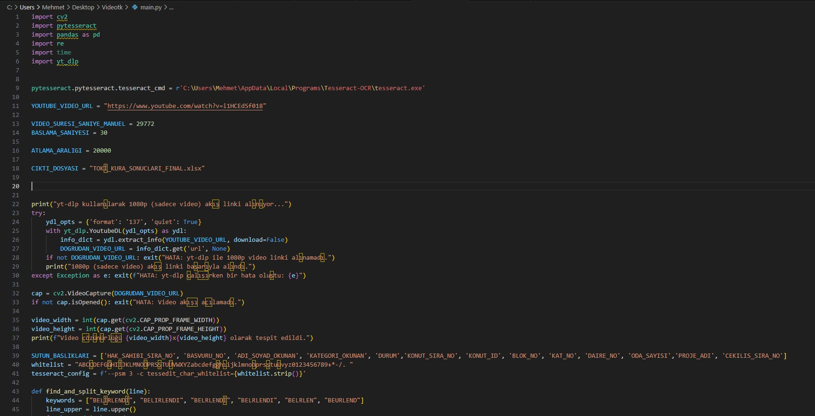This screenshot has width=815, height=416.
Task: Click the VIDEO_SURESI_SANIYE_MANUEL variable name
Action: (x=78, y=124)
